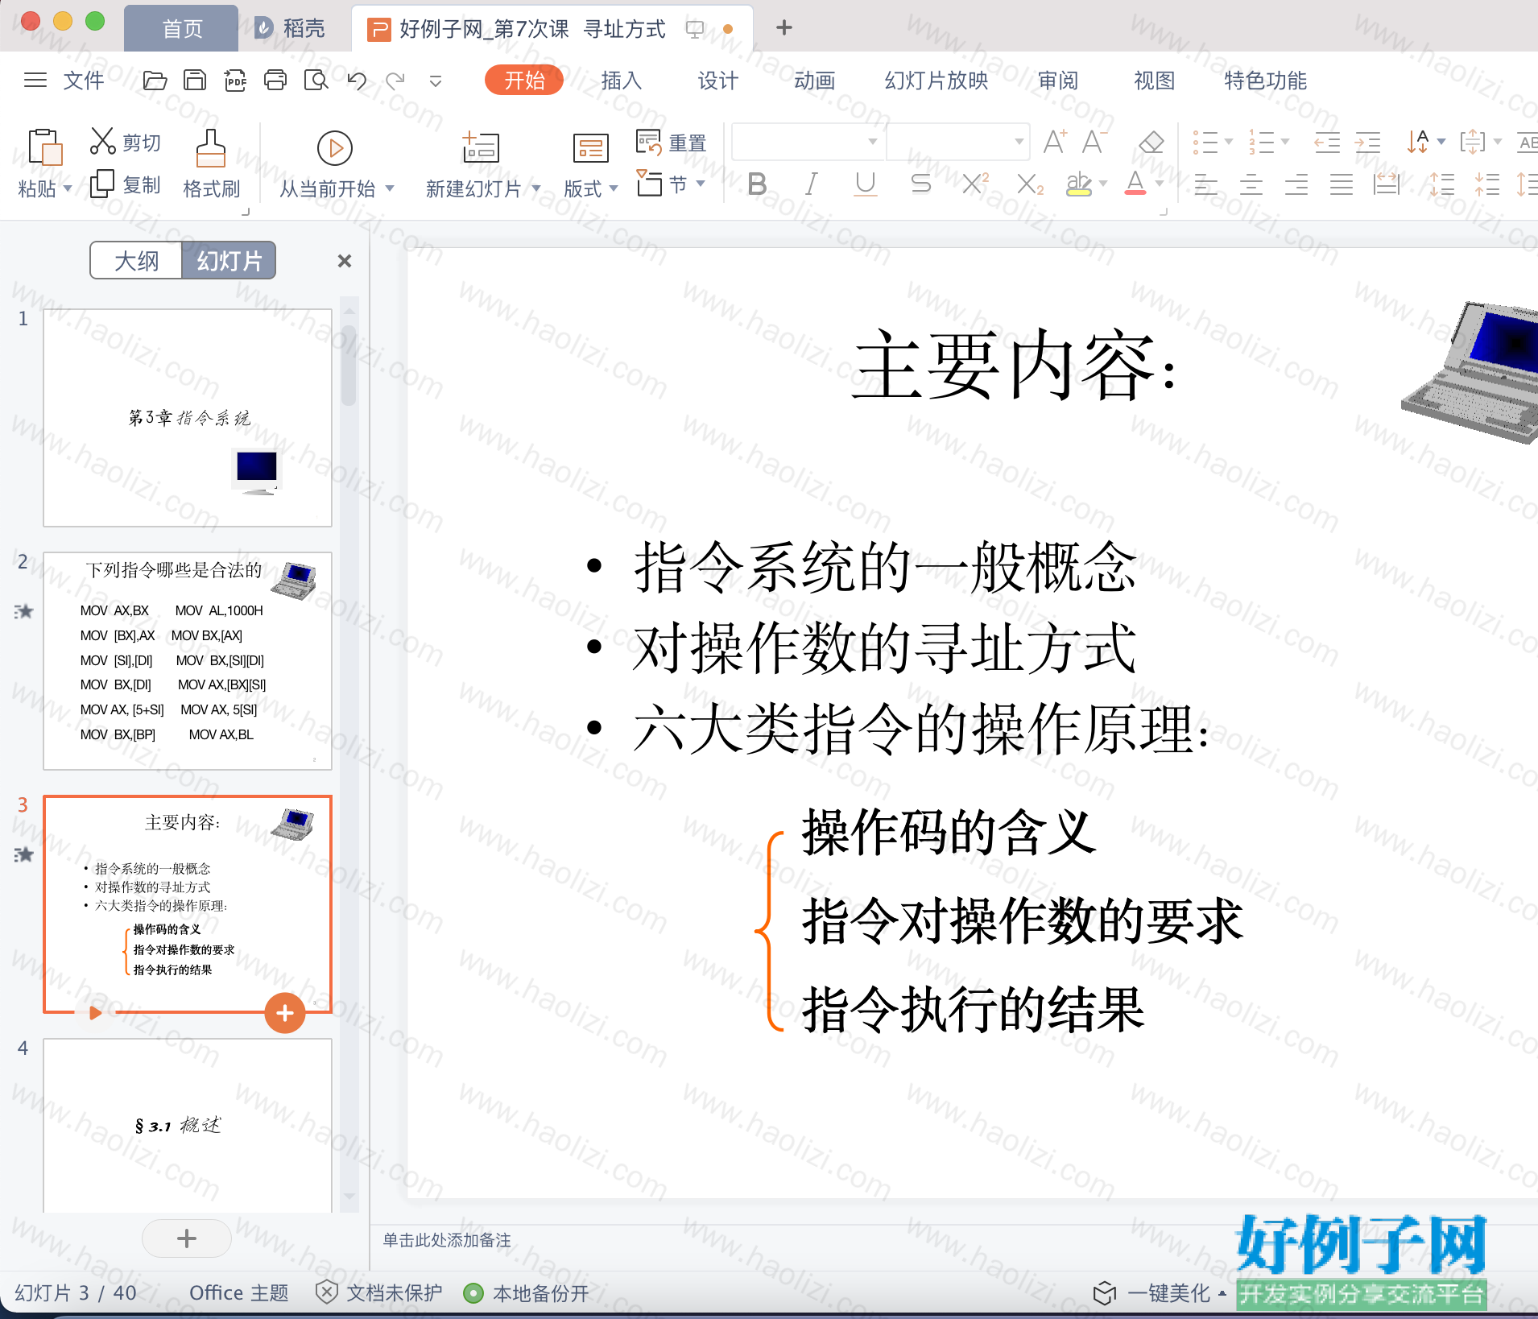
Task: Switch to 幻灯片 thumbnail view
Action: point(229,261)
